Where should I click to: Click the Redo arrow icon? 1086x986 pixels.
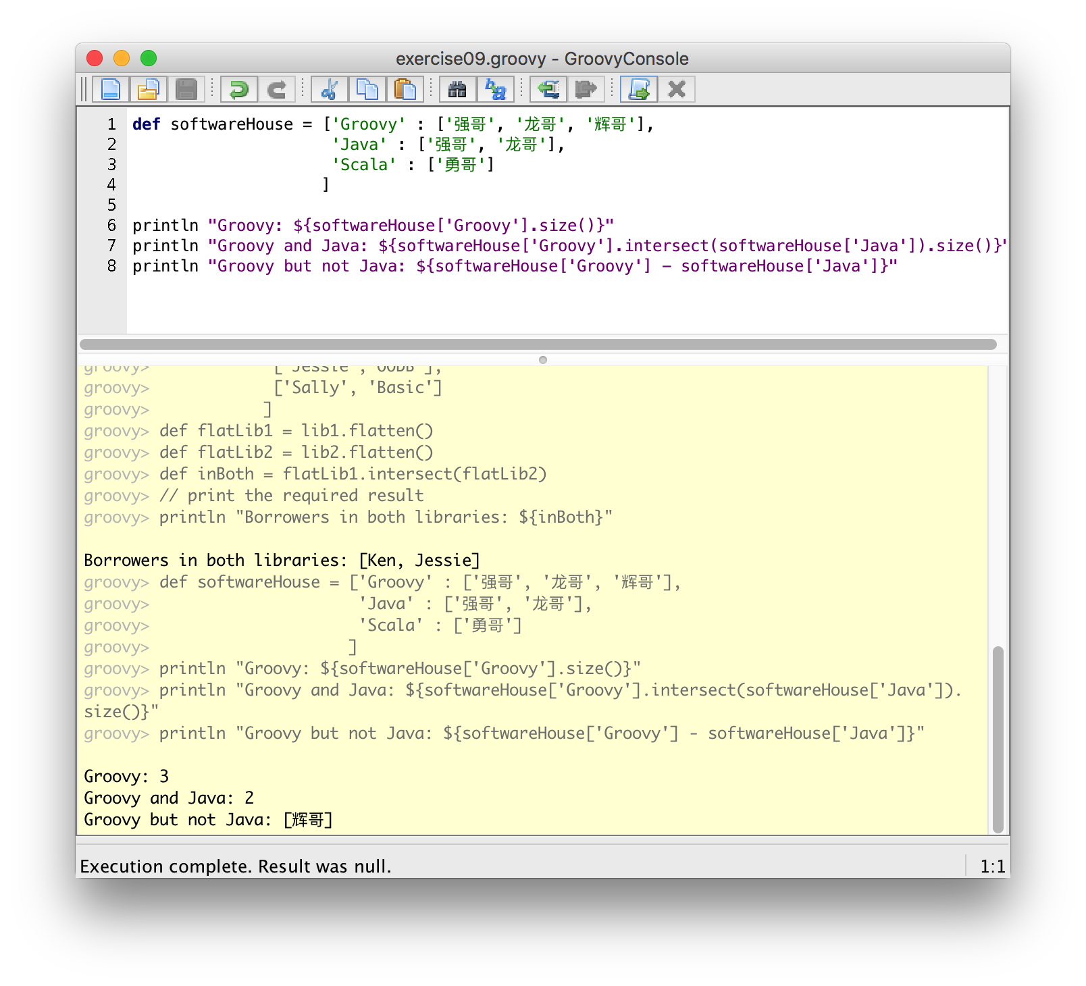277,89
